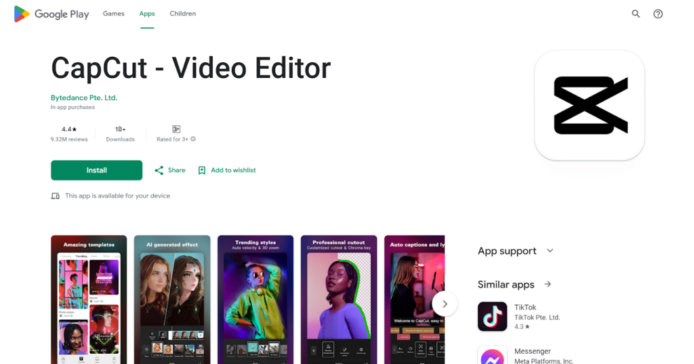This screenshot has width=694, height=364.
Task: Open Similar apps arrow link
Action: 548,284
